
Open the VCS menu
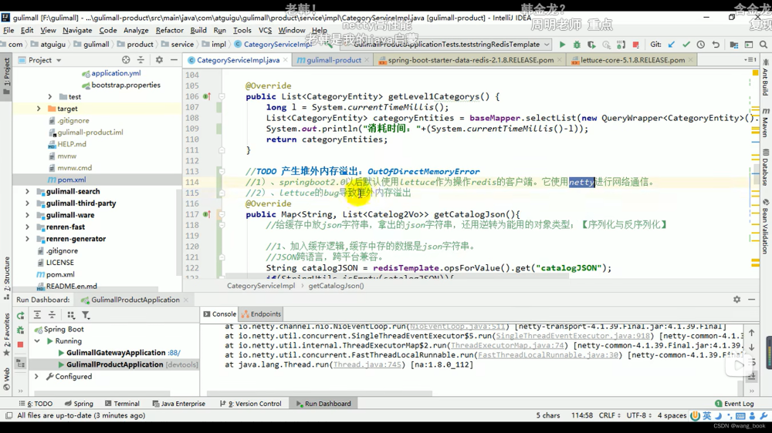point(265,30)
